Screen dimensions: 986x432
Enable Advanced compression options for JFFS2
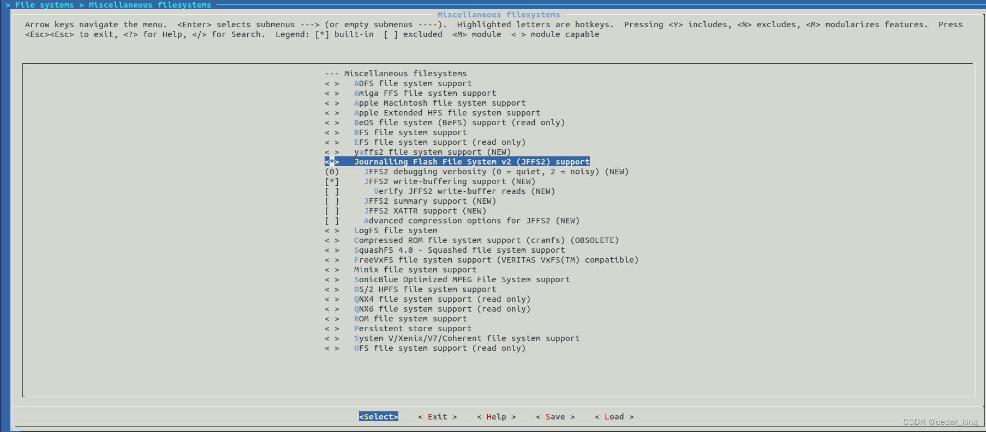pyautogui.click(x=452, y=221)
